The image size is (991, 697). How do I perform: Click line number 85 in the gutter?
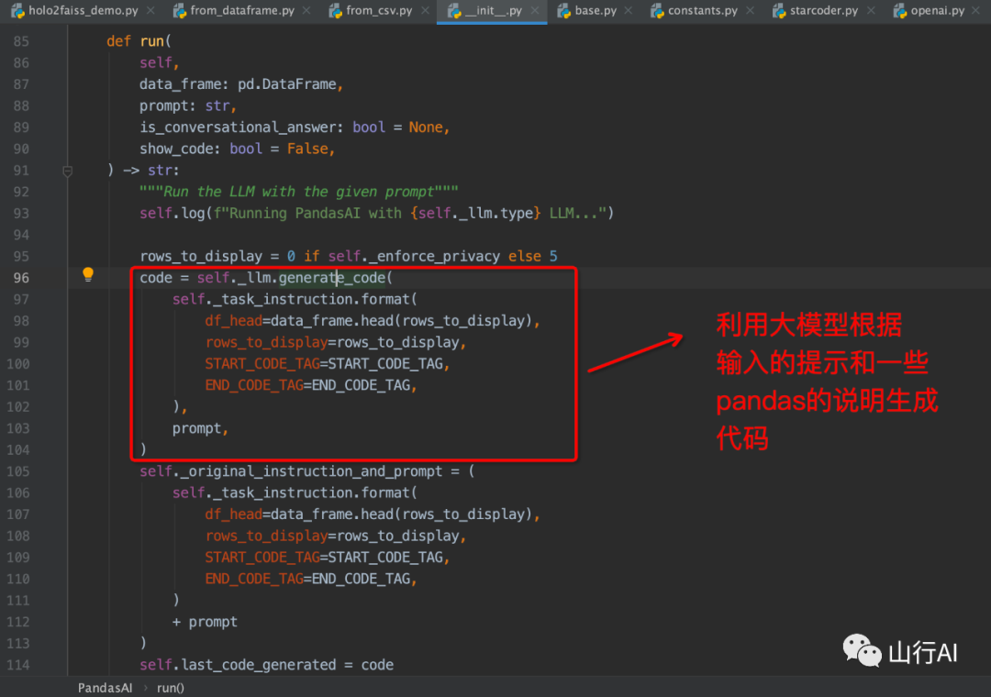click(x=21, y=41)
